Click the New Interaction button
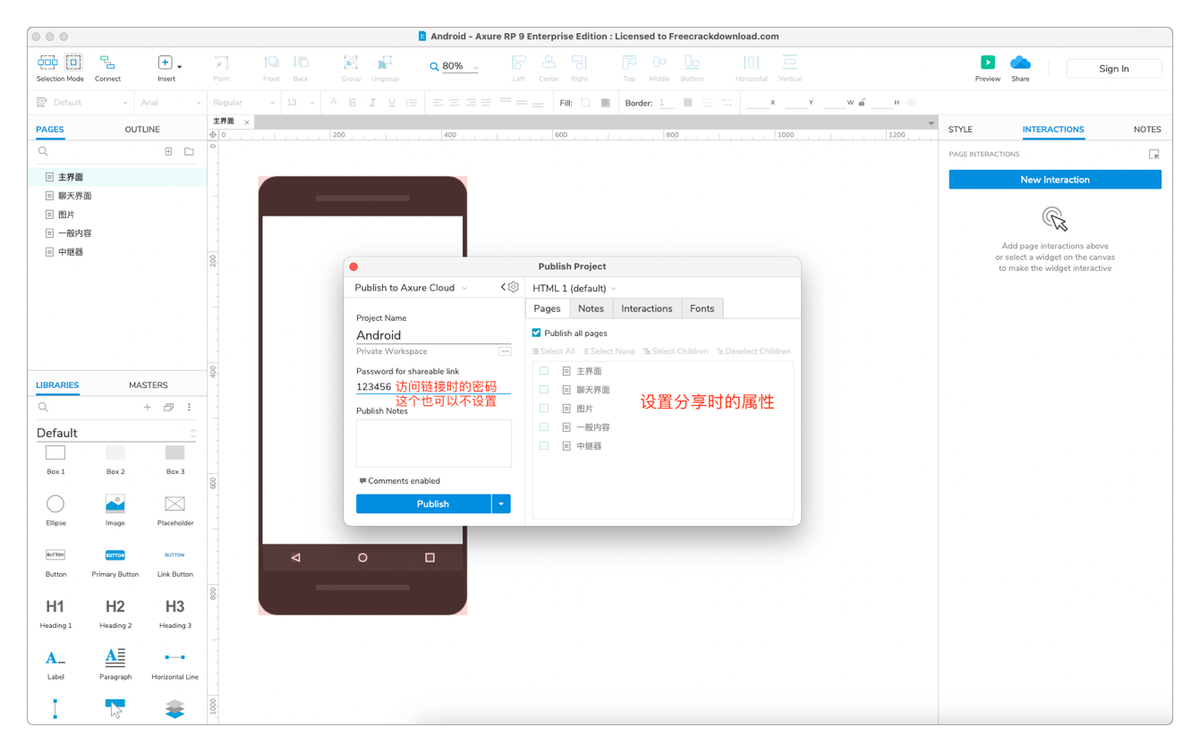 point(1055,180)
